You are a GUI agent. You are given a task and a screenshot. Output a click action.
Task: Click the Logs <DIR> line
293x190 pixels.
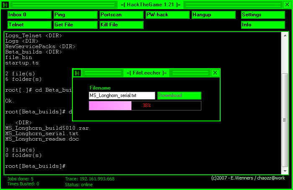tap(22, 41)
